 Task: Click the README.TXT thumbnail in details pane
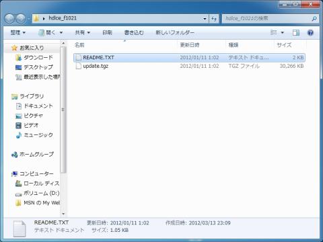[20, 229]
